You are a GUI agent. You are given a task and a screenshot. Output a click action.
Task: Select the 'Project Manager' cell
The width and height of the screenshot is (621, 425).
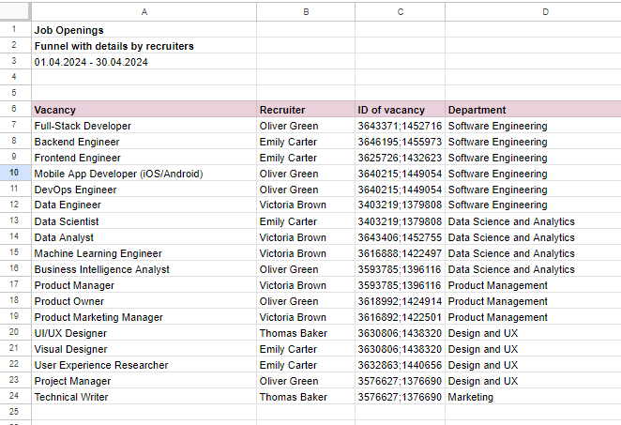144,380
